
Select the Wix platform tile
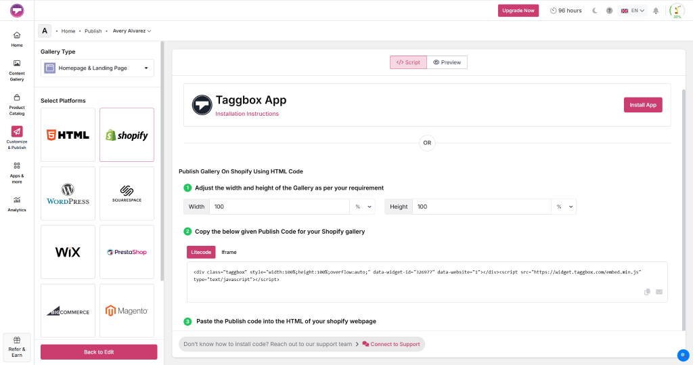tap(68, 252)
